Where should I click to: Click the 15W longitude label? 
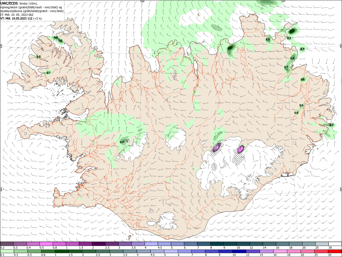(283, 1)
